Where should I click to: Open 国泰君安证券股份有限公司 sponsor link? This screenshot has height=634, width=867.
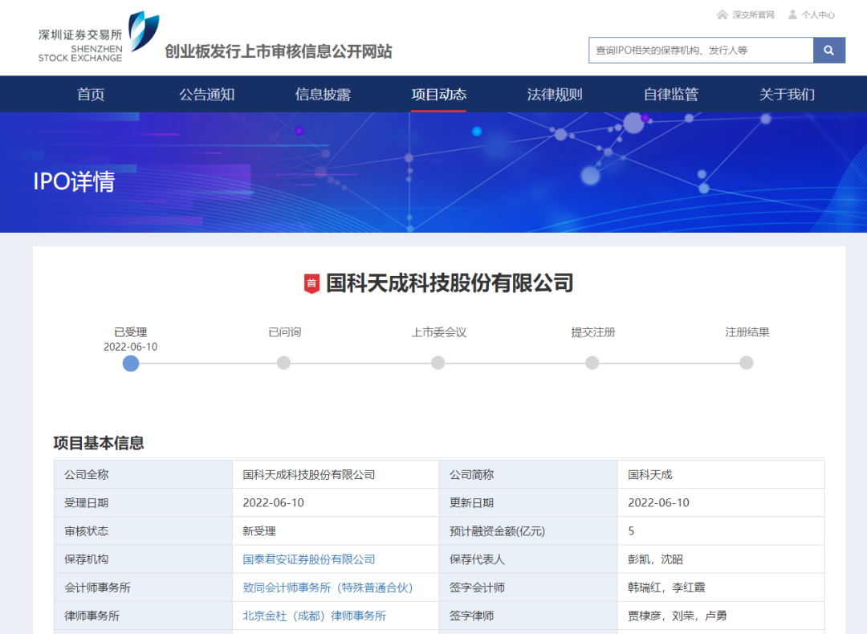click(309, 559)
